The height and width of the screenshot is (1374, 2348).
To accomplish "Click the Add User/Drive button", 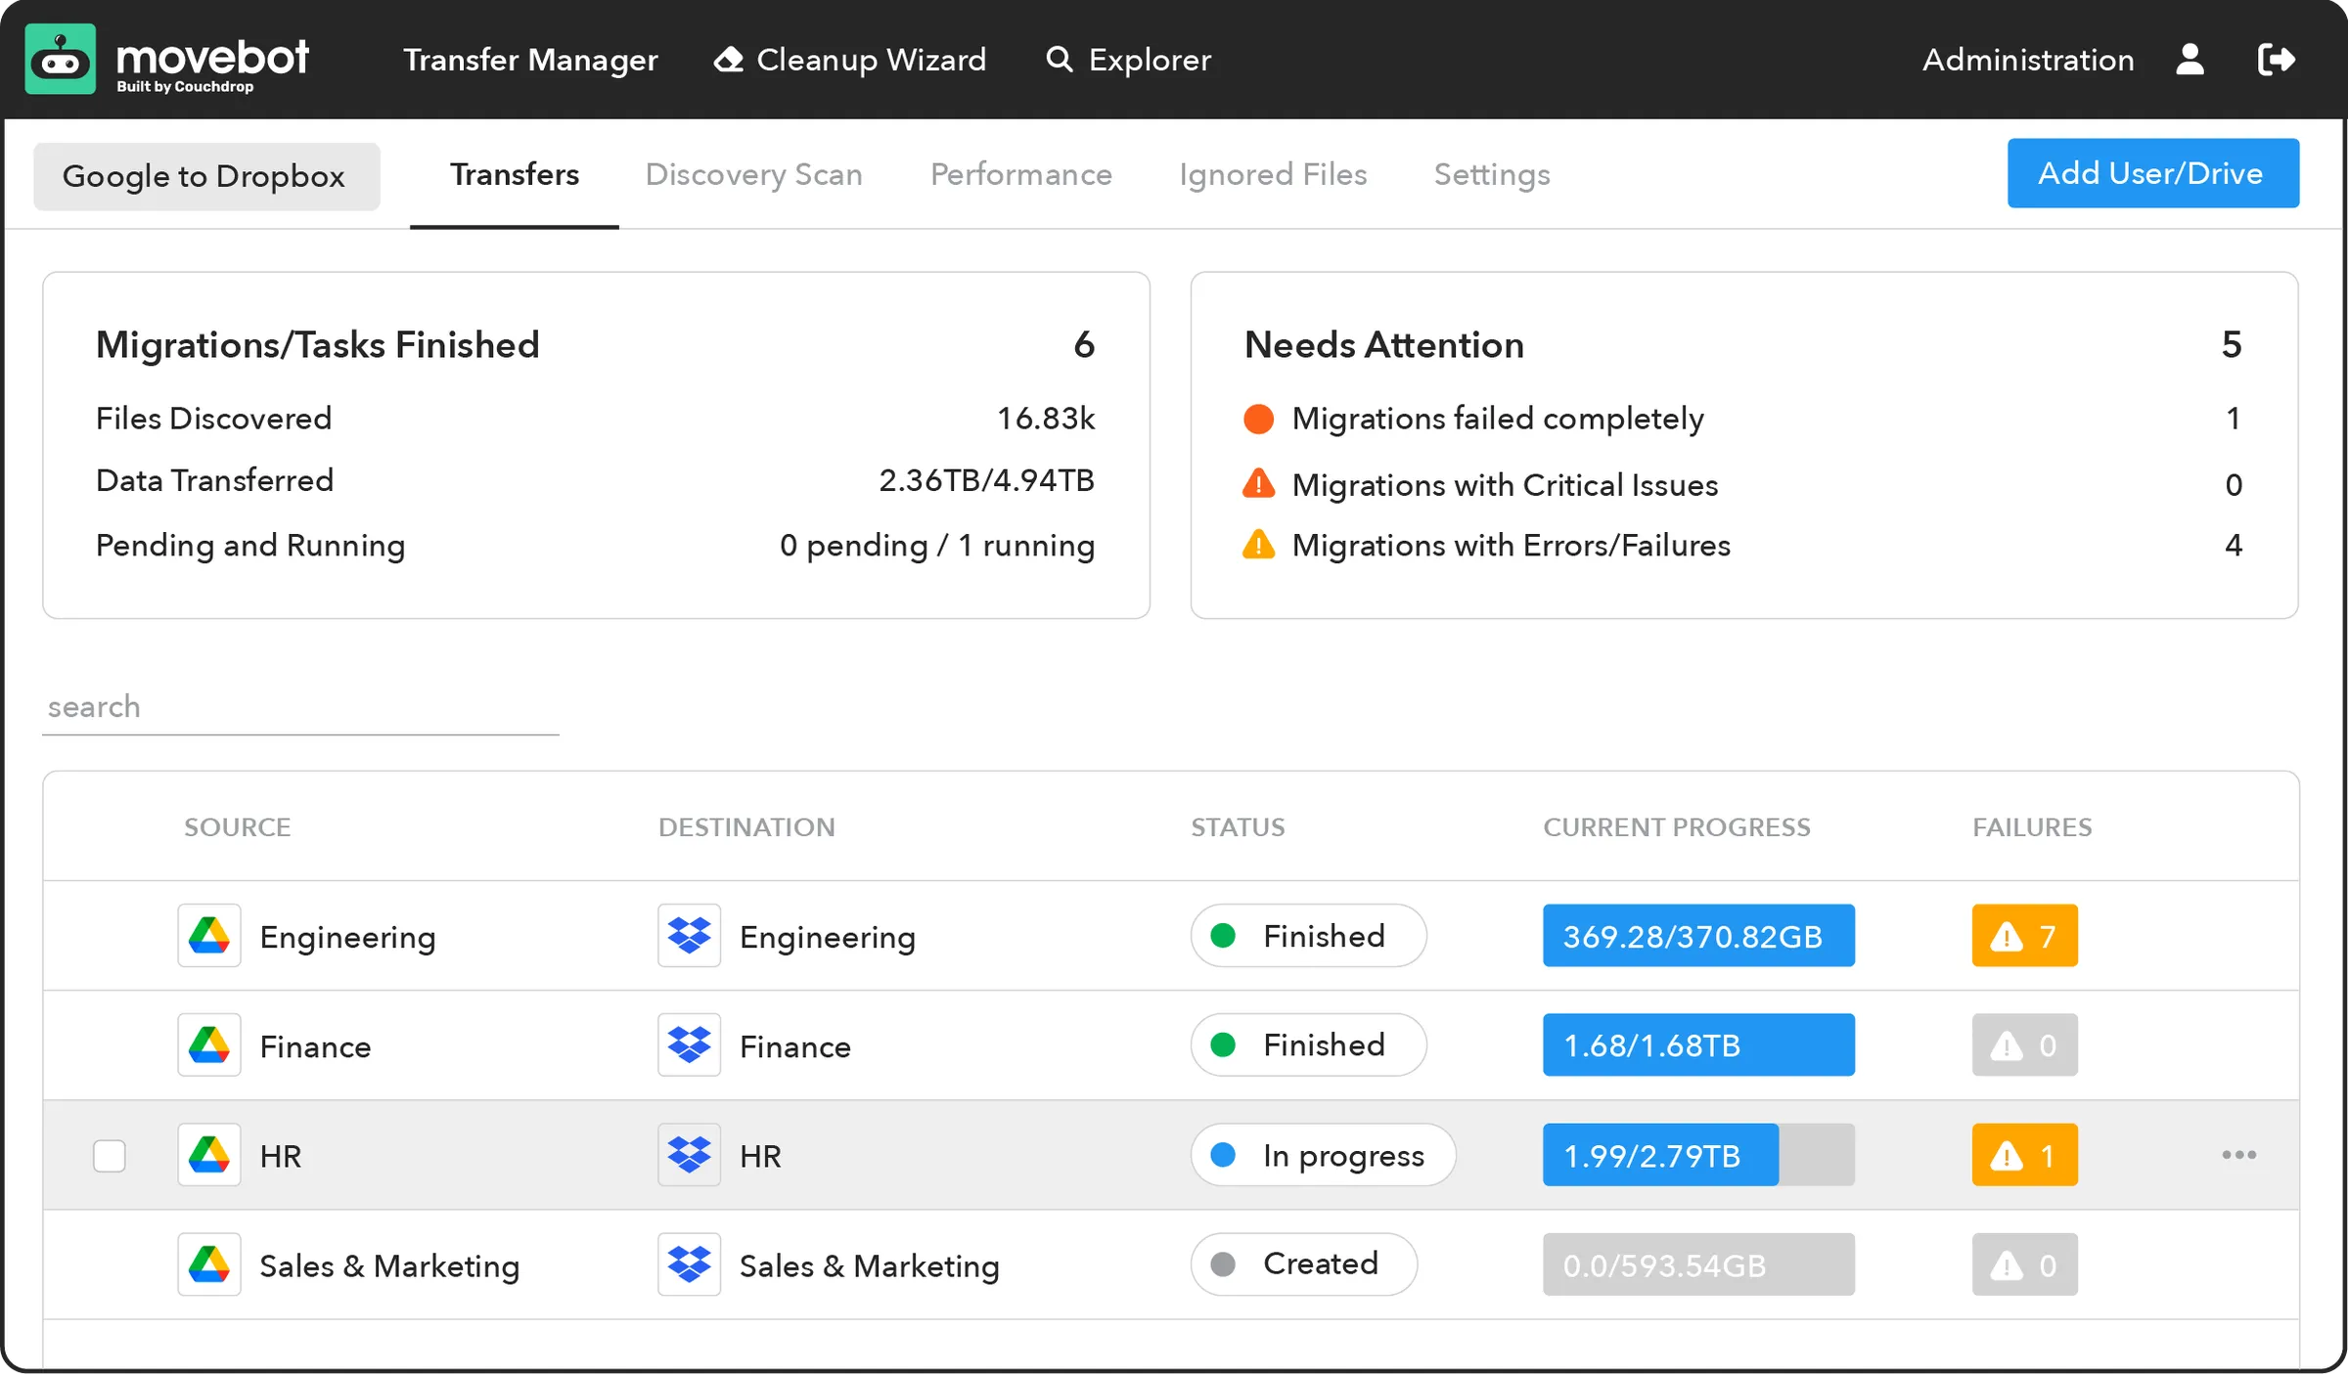I will pyautogui.click(x=2152, y=173).
